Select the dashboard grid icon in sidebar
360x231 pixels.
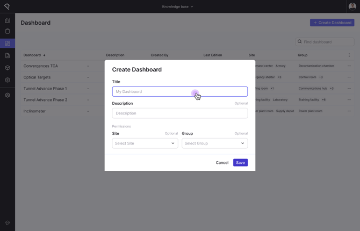pos(8,43)
